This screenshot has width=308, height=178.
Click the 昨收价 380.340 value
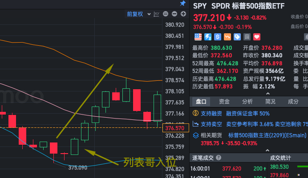272,55
